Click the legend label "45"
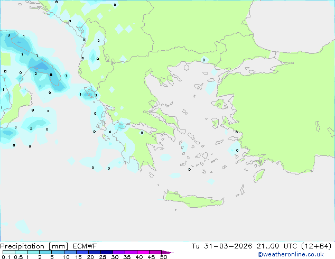The height and width of the screenshot is (259, 335). pos(151,257)
